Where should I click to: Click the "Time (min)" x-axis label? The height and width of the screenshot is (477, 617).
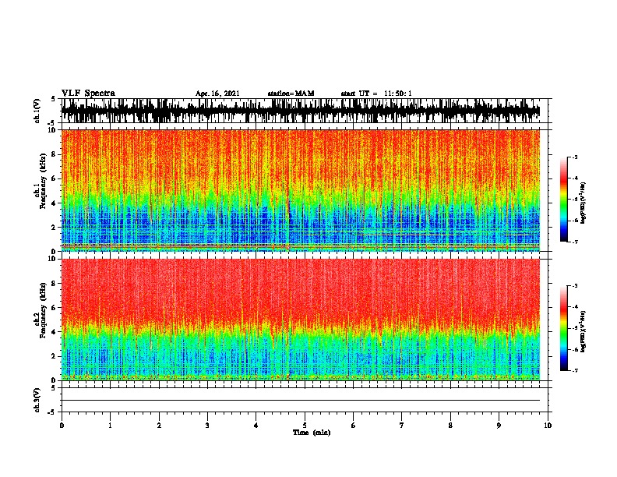point(312,433)
